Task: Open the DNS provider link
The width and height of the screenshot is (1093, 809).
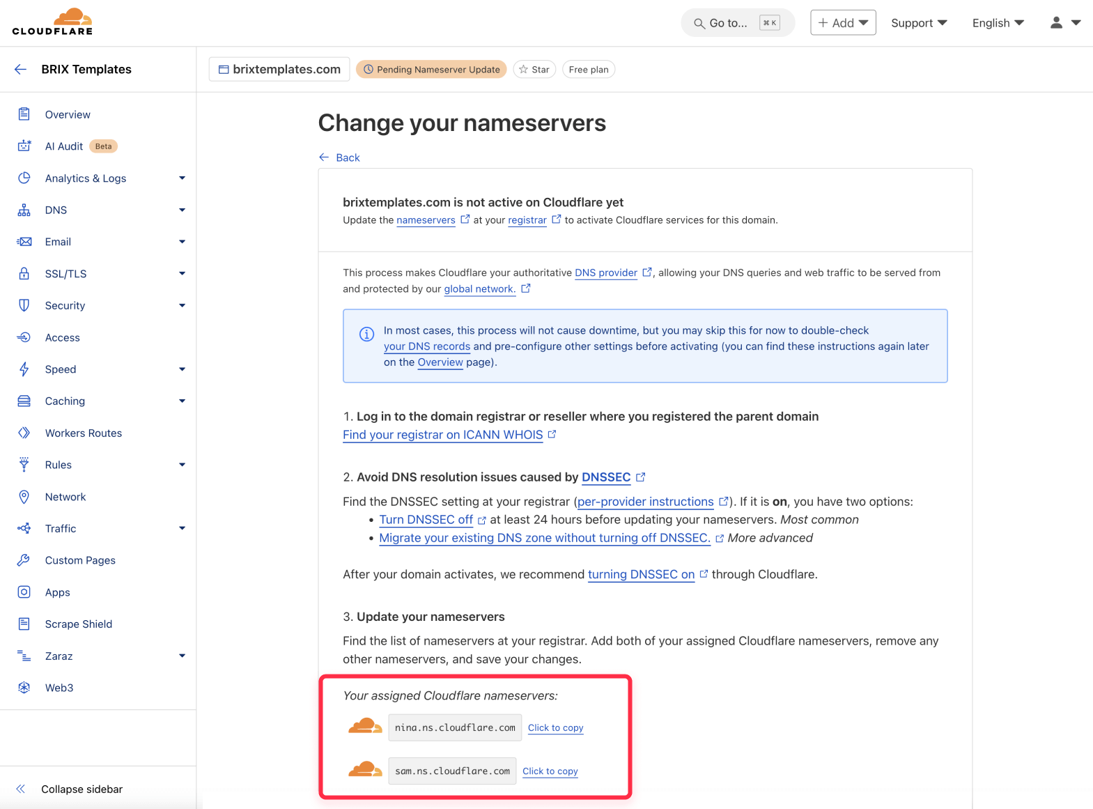Action: (605, 273)
